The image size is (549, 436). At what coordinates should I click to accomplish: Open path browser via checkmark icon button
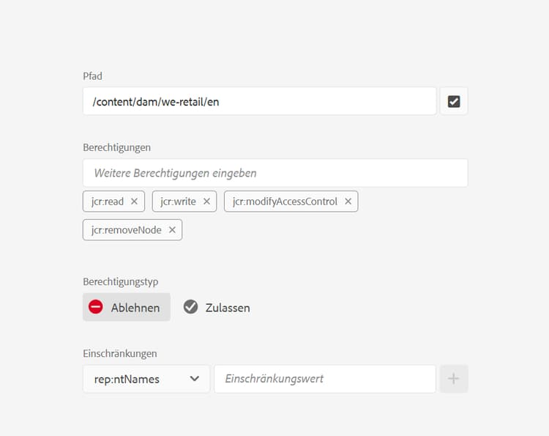click(x=454, y=101)
